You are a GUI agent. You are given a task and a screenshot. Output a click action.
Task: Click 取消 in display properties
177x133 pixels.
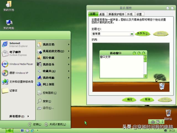coord(147,99)
